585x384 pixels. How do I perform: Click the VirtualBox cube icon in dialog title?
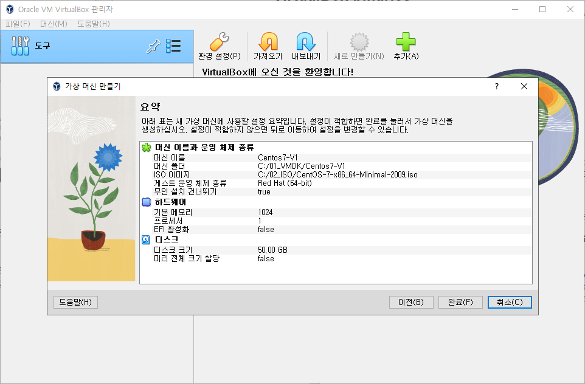(57, 86)
